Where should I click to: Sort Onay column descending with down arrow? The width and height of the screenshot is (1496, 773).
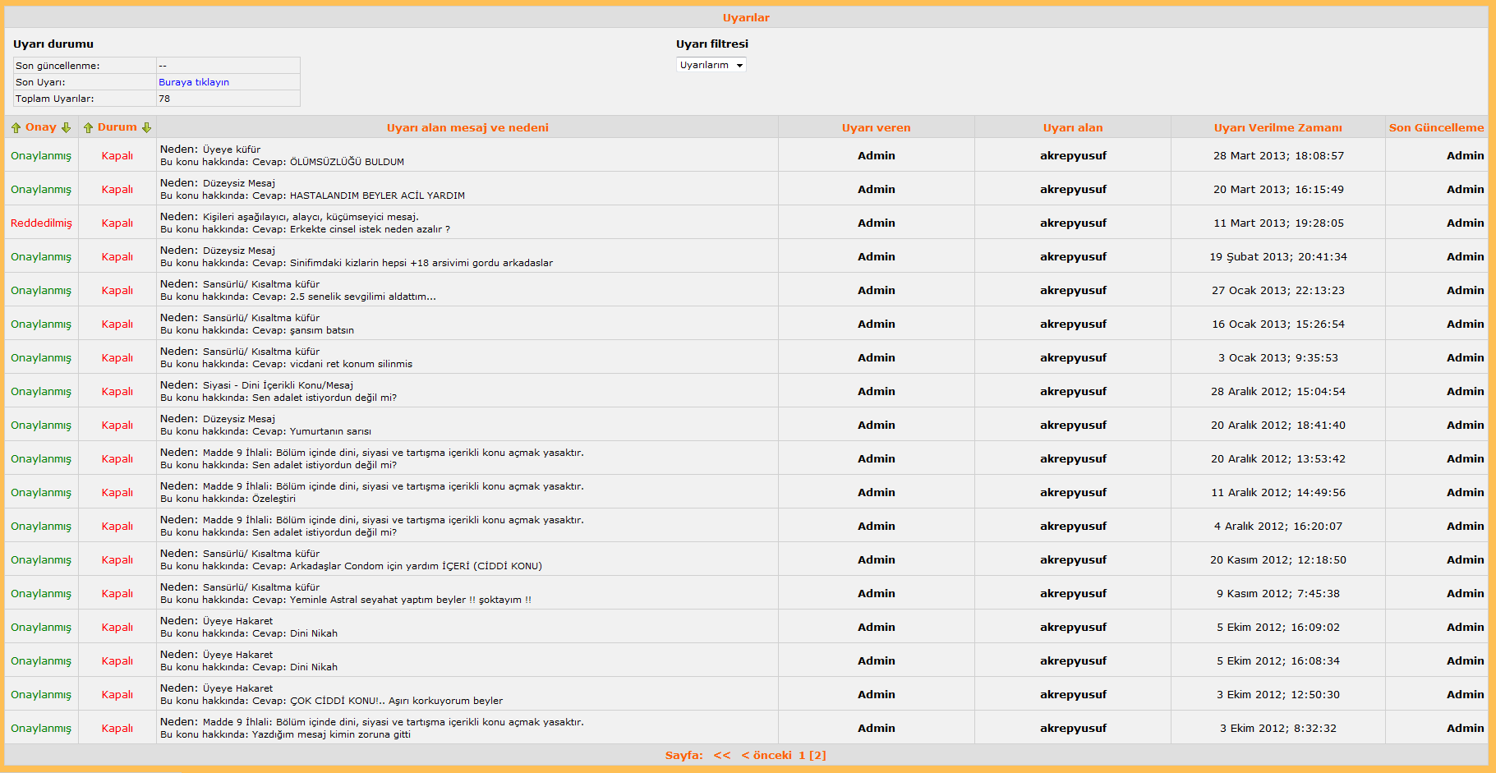[x=66, y=127]
